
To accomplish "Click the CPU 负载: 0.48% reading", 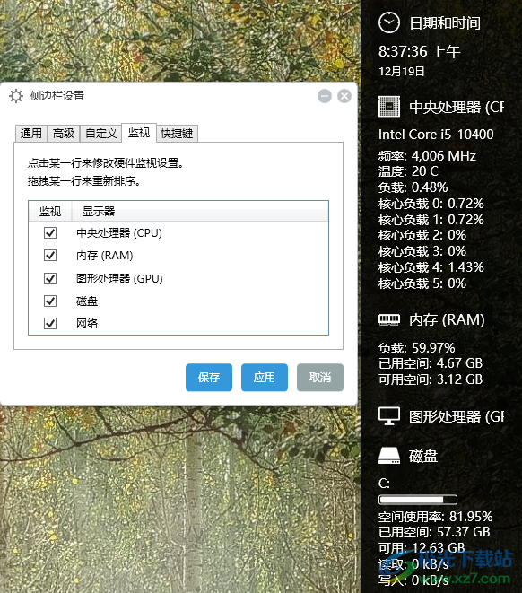I will point(413,187).
